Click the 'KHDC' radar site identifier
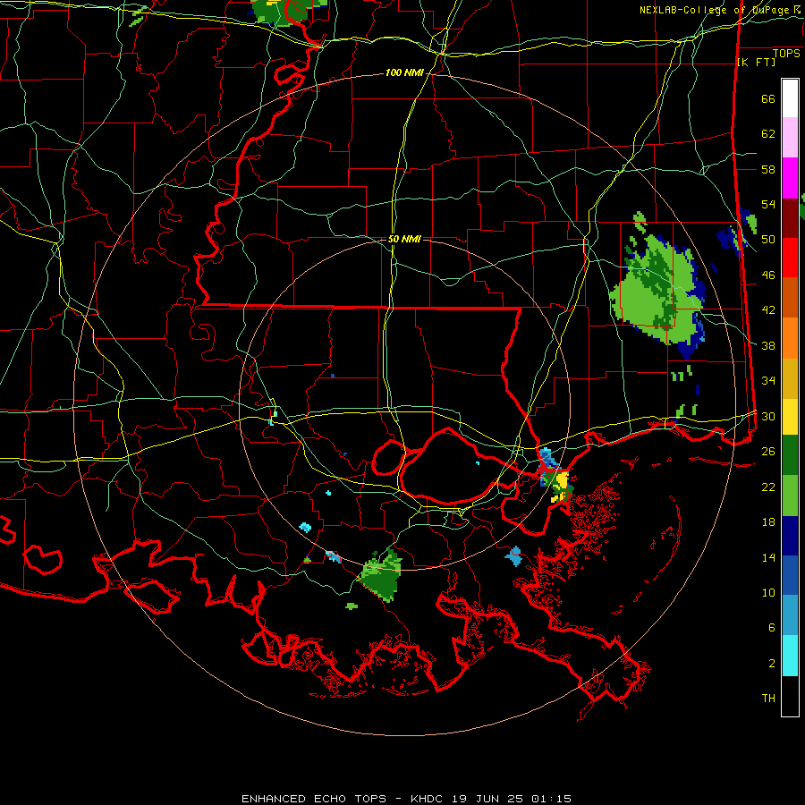The width and height of the screenshot is (805, 805). point(428,799)
